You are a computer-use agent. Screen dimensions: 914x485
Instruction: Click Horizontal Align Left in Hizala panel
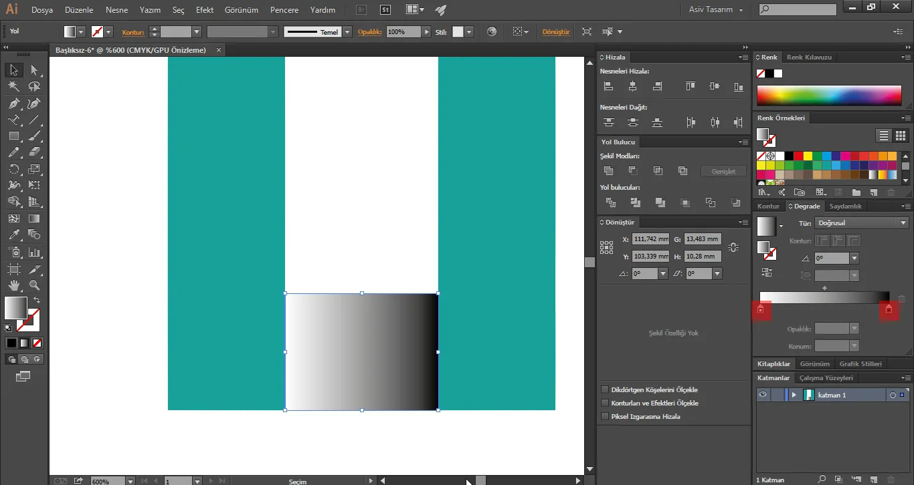(608, 86)
